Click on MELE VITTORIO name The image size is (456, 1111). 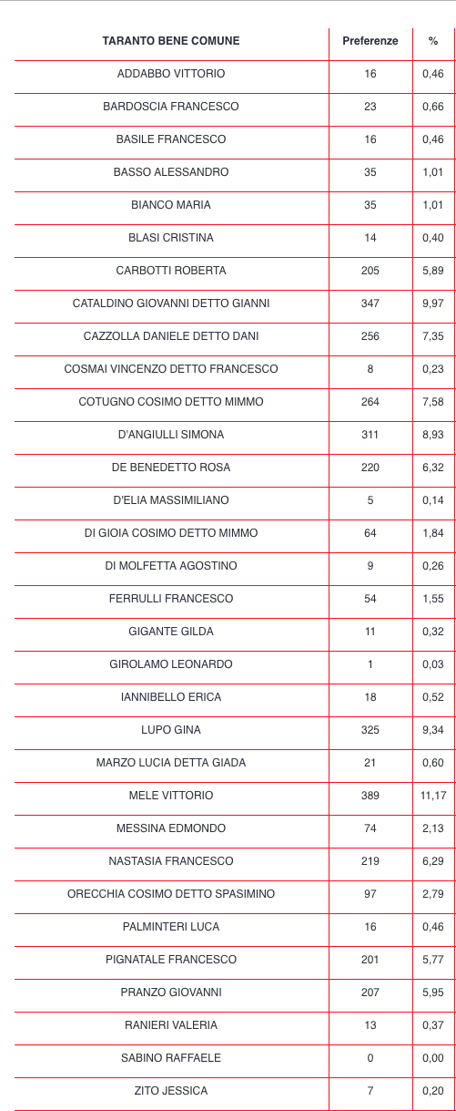[171, 796]
